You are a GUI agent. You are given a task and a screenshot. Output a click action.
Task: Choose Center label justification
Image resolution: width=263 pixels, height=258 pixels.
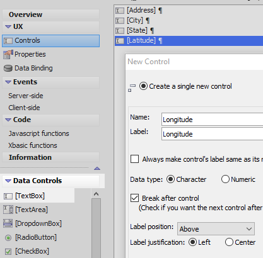point(229,242)
